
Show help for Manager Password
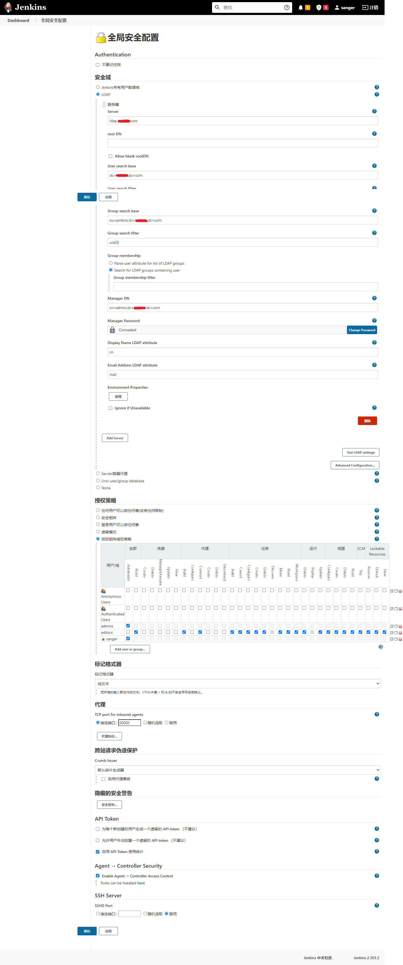(374, 320)
